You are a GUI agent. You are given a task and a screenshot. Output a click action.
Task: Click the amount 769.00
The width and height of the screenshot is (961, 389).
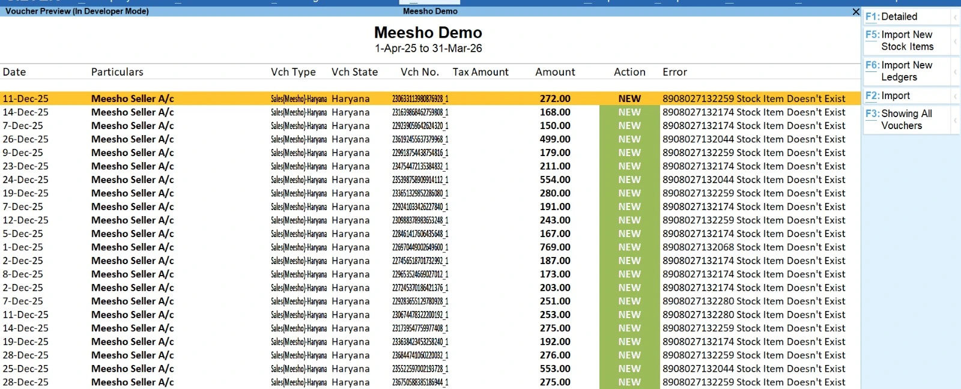(555, 247)
